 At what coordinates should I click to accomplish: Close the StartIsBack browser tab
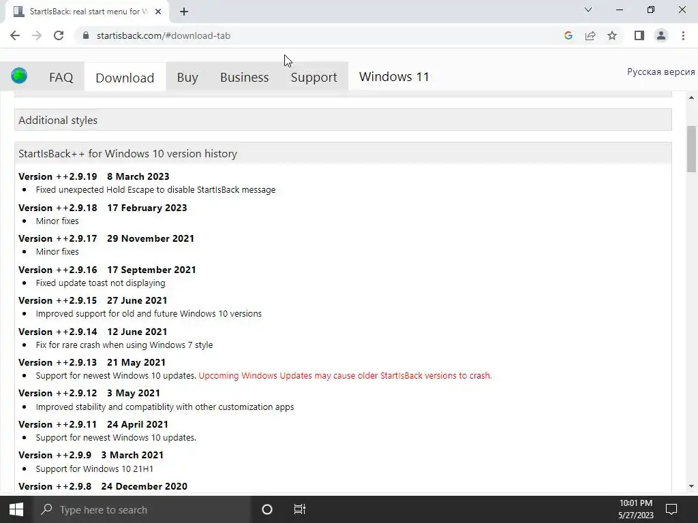pos(158,12)
